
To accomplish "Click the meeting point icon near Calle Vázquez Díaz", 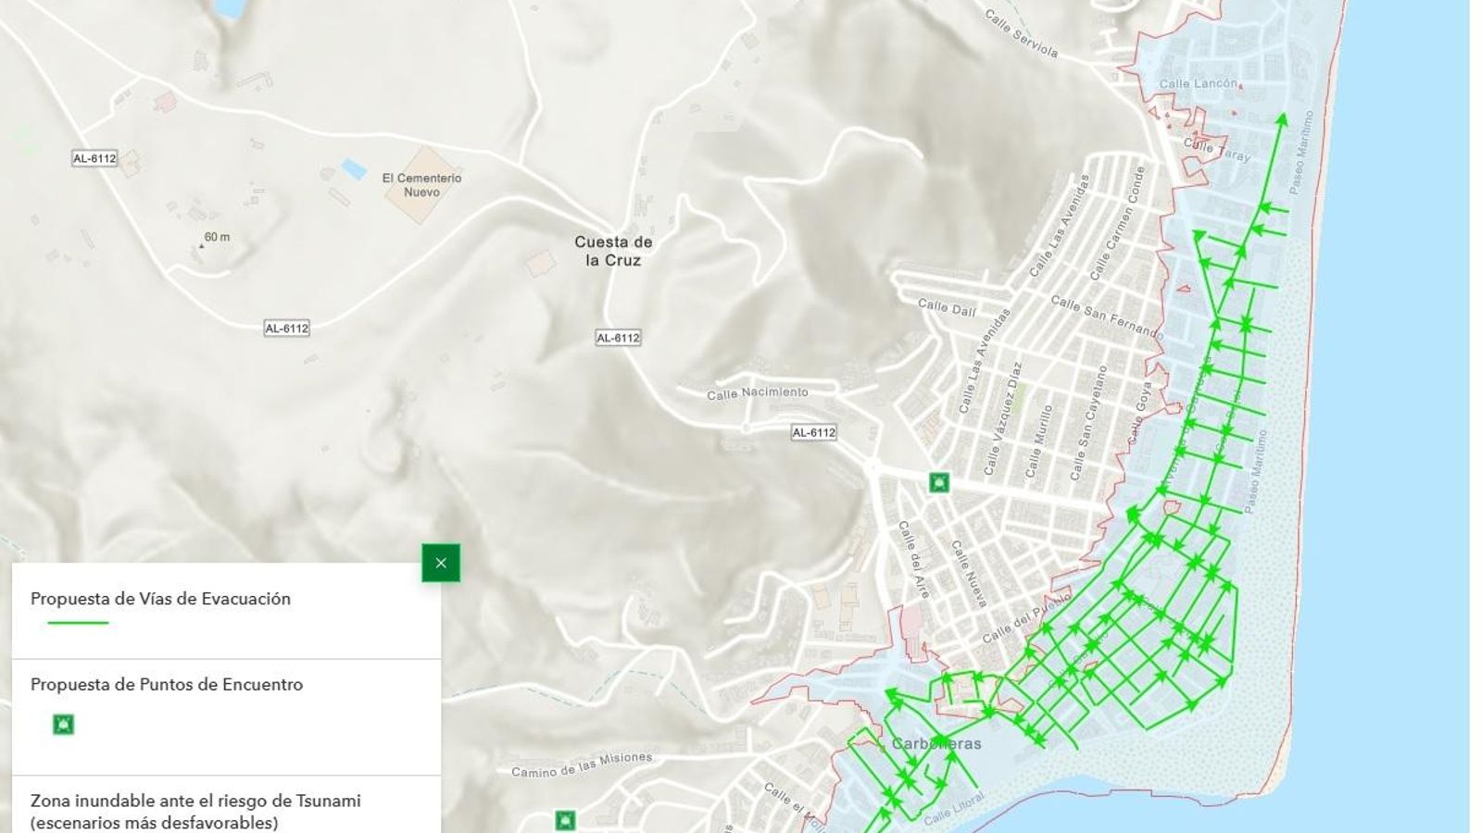I will click(x=939, y=482).
